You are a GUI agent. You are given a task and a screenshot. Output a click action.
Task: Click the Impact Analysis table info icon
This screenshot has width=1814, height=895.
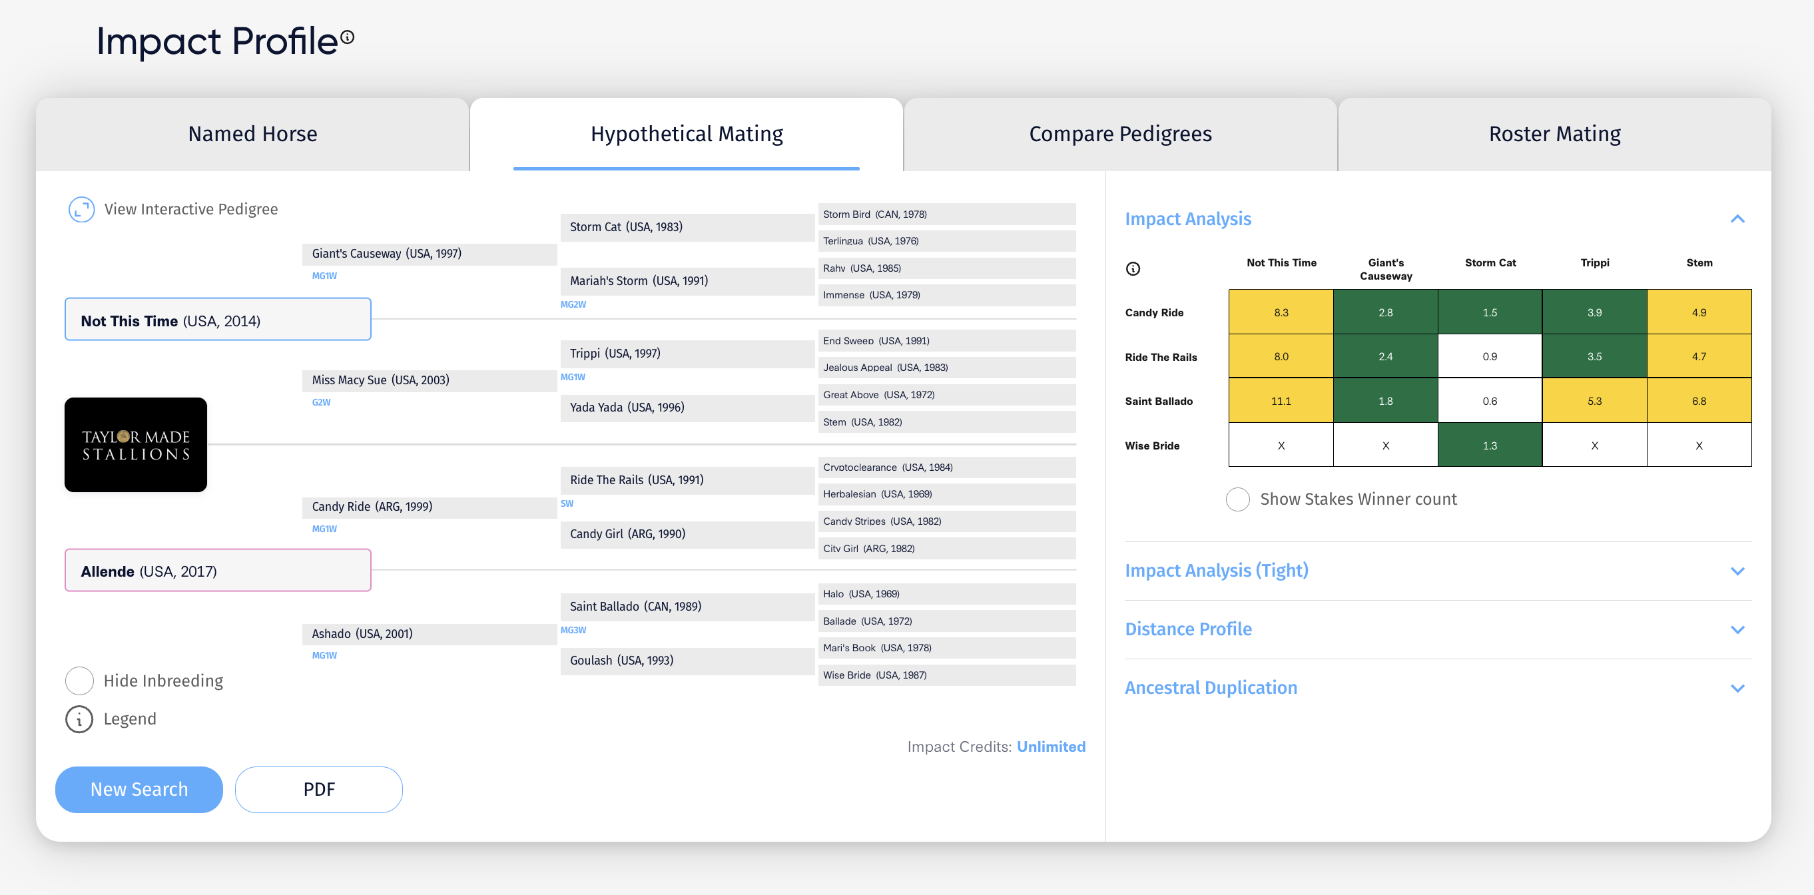pos(1133,268)
